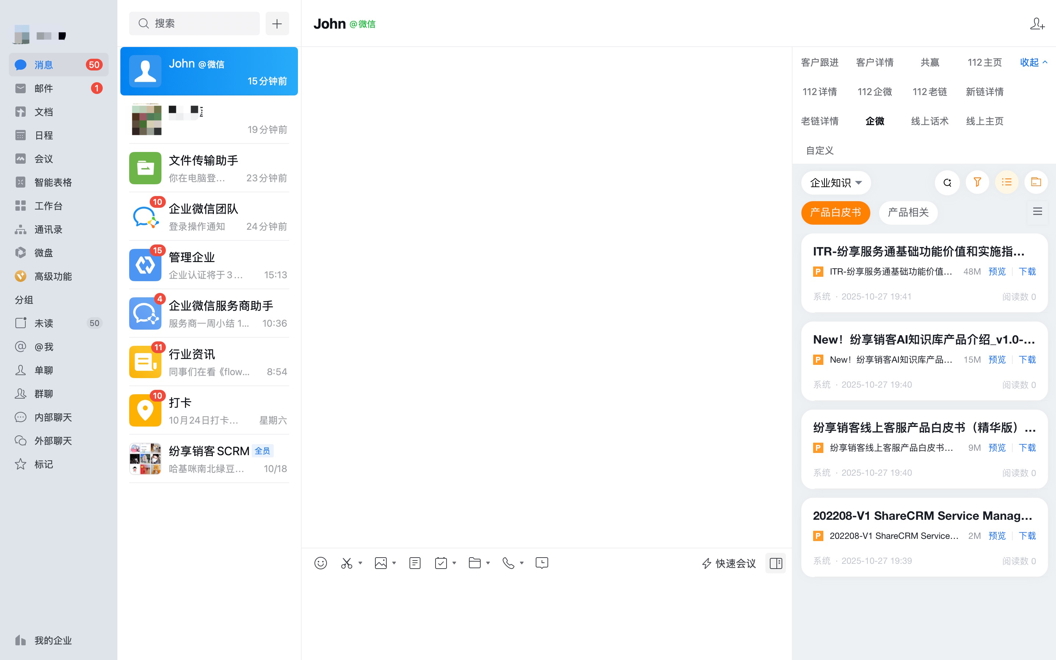Screen dimensions: 1056x660
Task: Open the quick reply message icon
Action: click(x=542, y=563)
